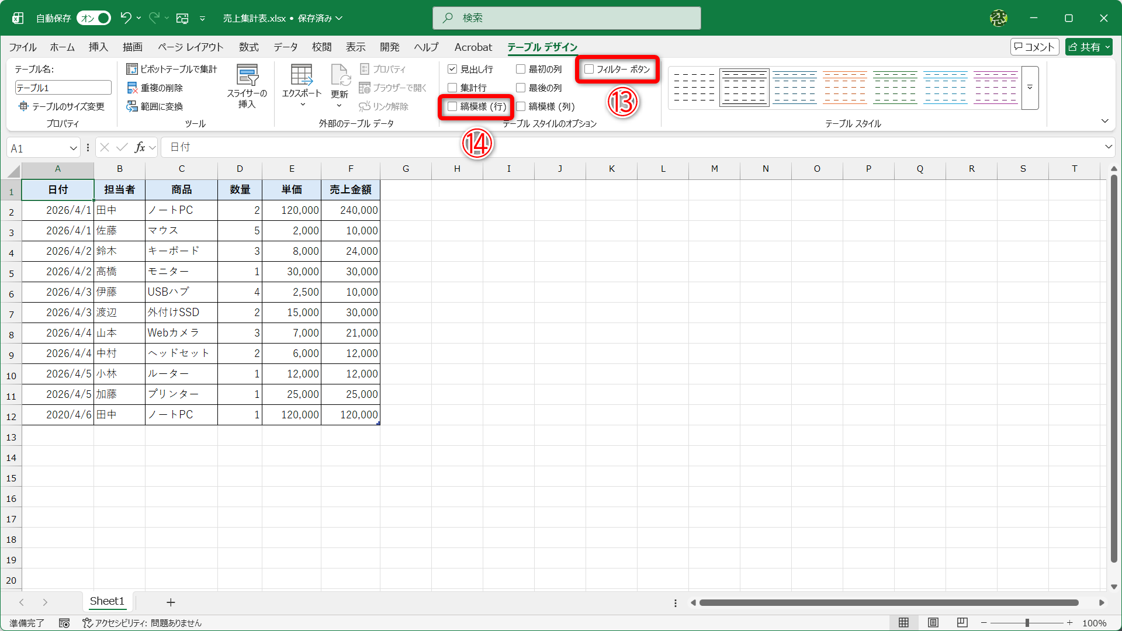The height and width of the screenshot is (631, 1122).
Task: Click the Undo arrow in title bar
Action: point(126,18)
